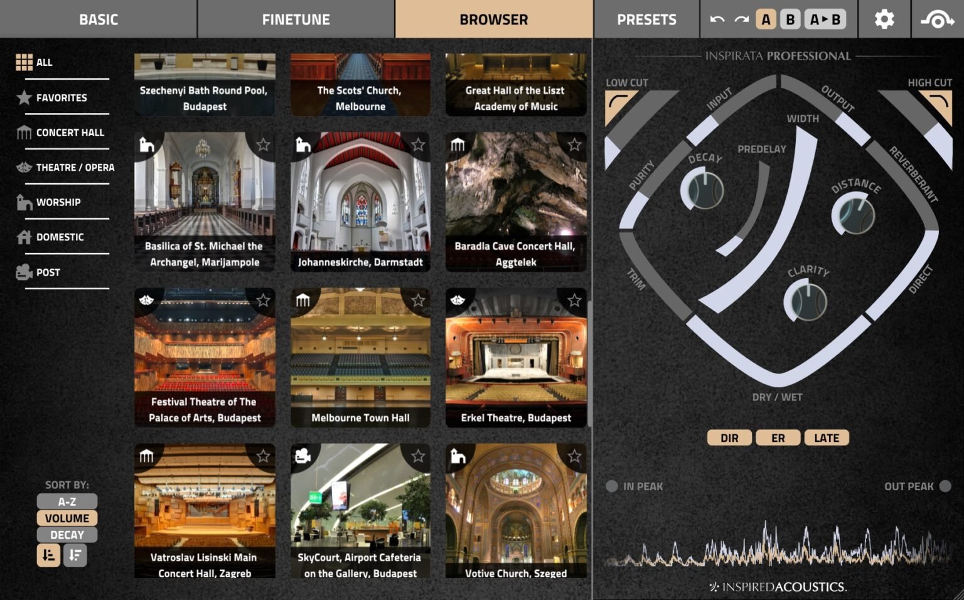Sort rooms by Volume
Image resolution: width=964 pixels, height=600 pixels.
pos(67,518)
